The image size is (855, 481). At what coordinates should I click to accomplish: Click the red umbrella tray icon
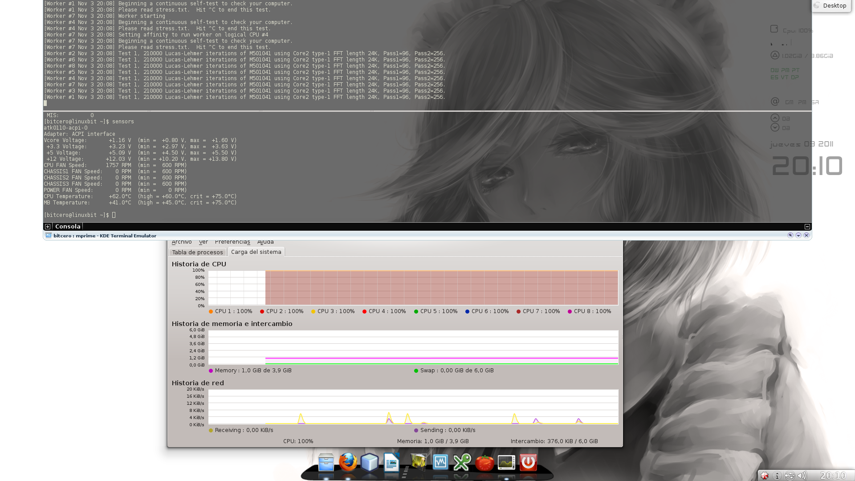pos(765,476)
